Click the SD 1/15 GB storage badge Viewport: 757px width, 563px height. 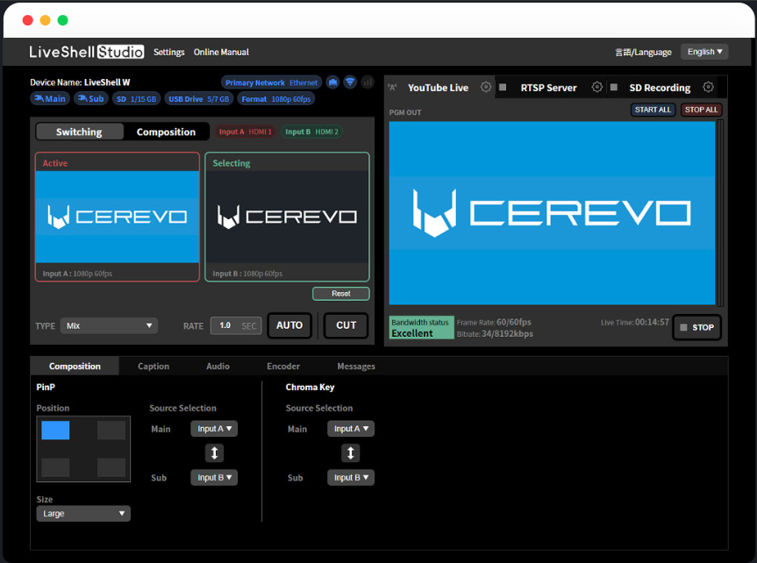(136, 99)
